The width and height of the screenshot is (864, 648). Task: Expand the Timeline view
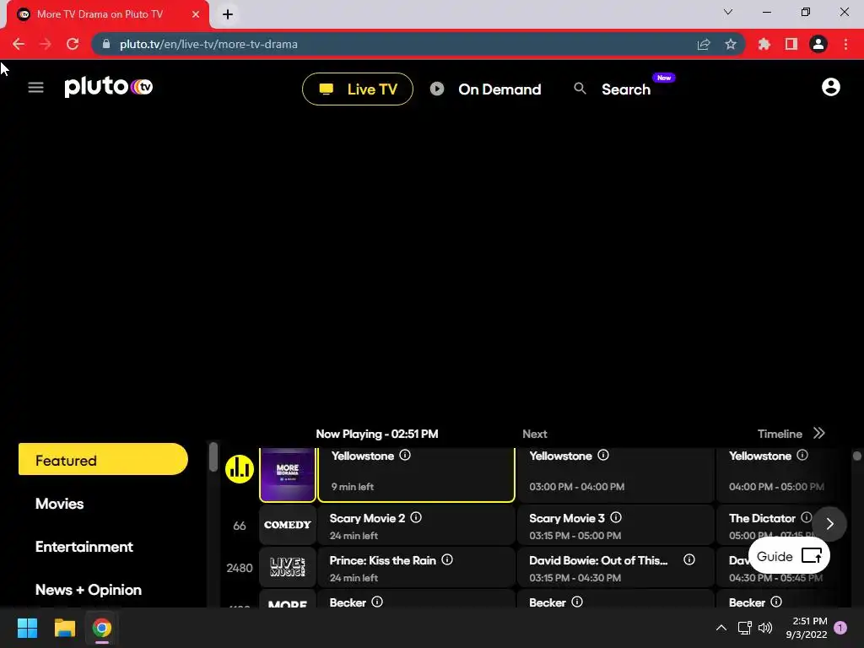(780, 434)
